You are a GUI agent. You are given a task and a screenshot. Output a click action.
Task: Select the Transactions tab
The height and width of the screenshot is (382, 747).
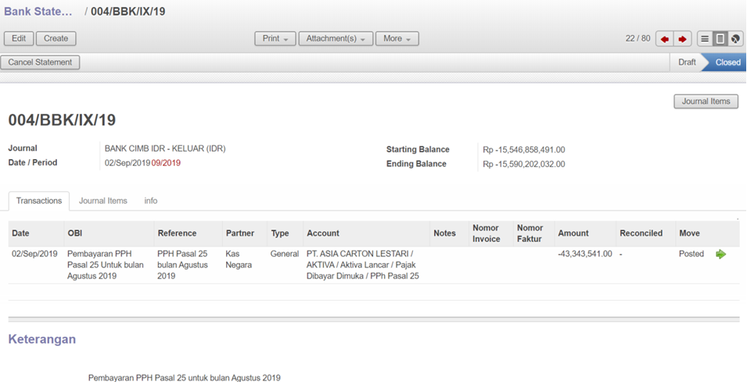tap(39, 201)
